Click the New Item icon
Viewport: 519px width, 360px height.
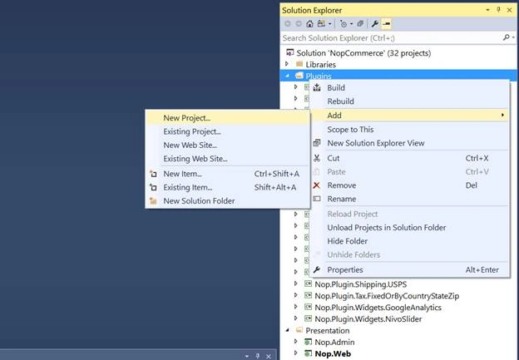click(x=153, y=174)
